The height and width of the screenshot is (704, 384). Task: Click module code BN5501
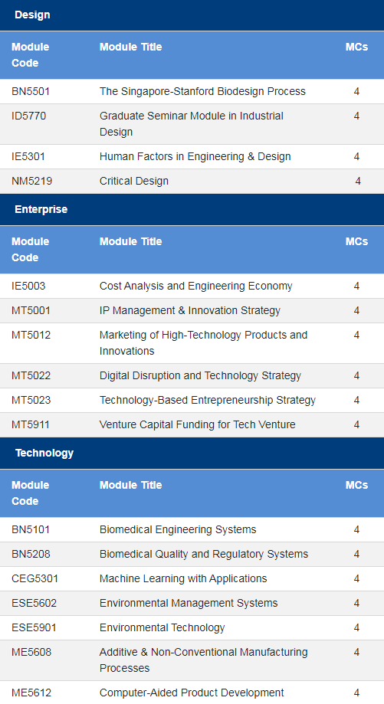pyautogui.click(x=31, y=92)
